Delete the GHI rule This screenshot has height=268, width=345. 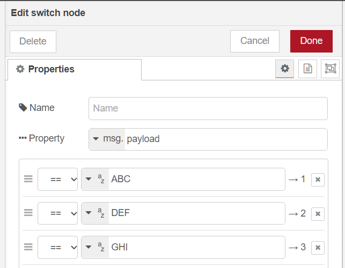318,248
